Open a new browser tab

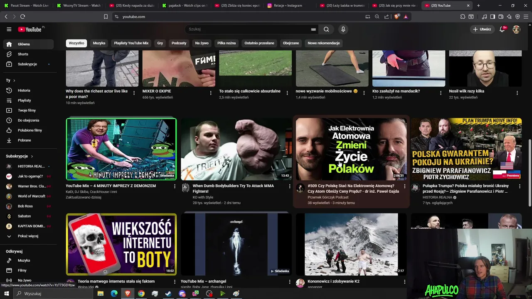478,5
